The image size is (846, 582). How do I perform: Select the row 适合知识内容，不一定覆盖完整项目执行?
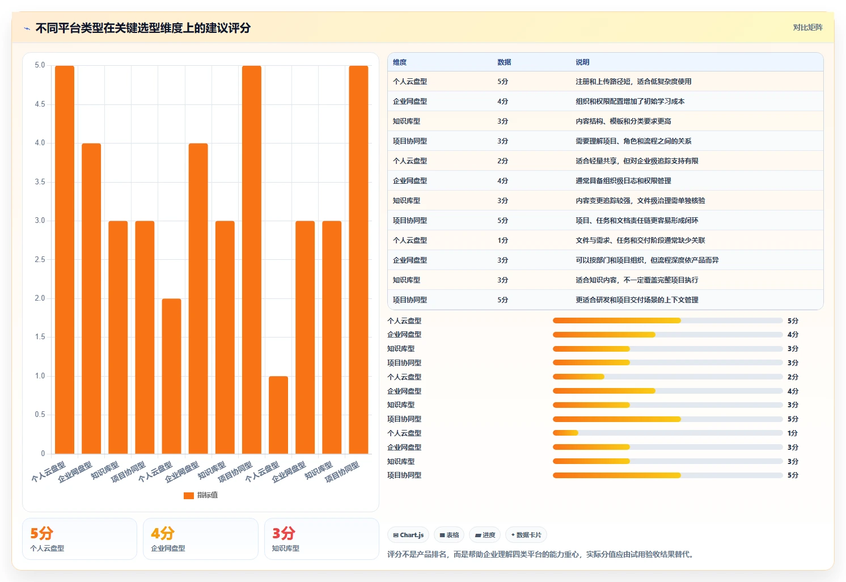click(605, 280)
